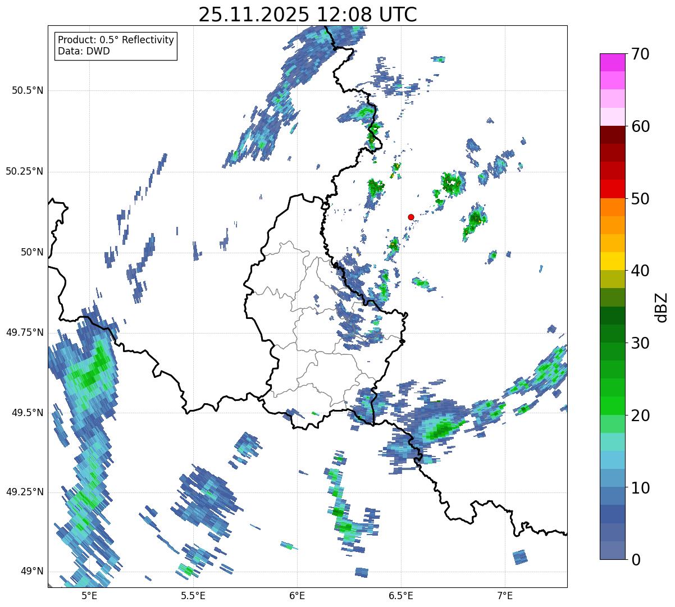Click the colorbar tick label "30"
The width and height of the screenshot is (675, 607).
pyautogui.click(x=640, y=343)
